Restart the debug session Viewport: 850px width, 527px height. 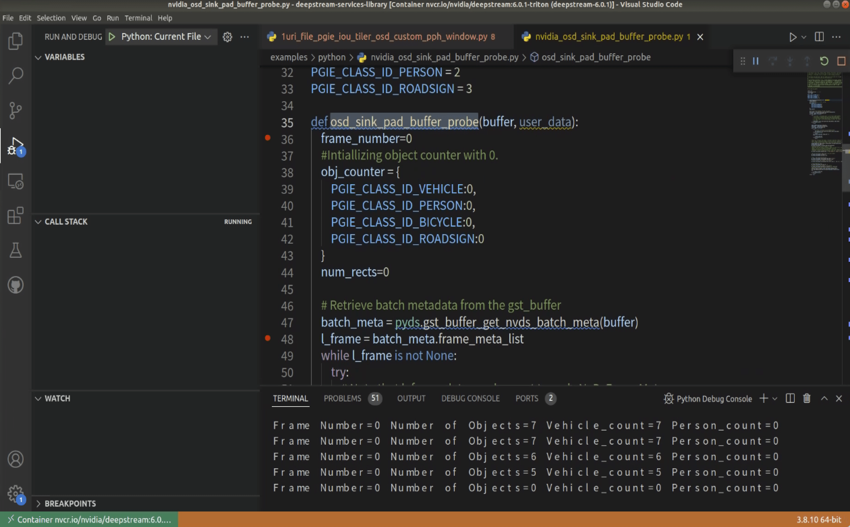824,61
